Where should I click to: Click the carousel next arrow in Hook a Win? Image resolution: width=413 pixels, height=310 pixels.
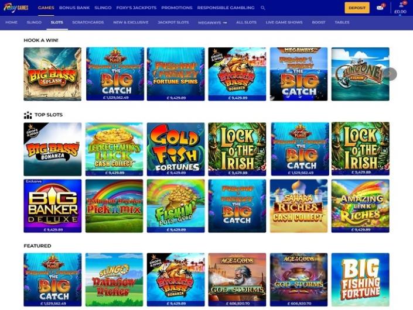point(390,74)
